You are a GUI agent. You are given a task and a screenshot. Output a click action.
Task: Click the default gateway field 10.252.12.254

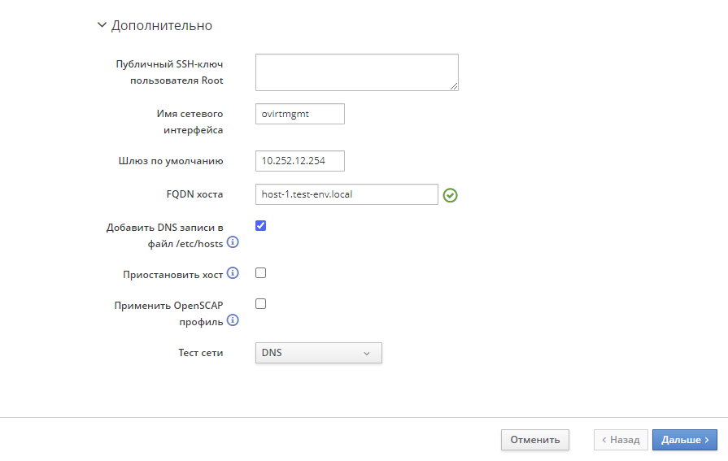pyautogui.click(x=300, y=161)
